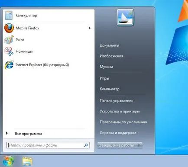Click the search magnifier icon
Screen dimensions: 188x167
(x=86, y=145)
